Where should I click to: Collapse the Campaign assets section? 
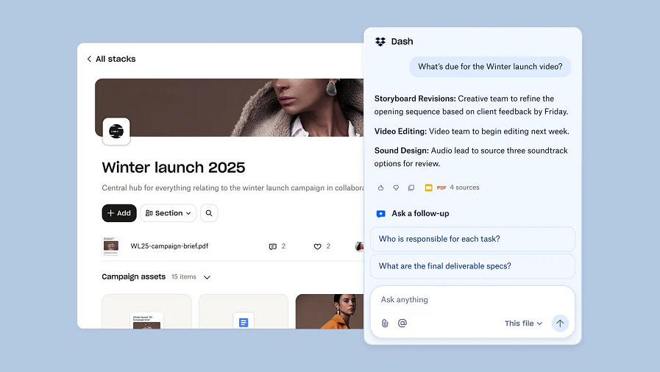(207, 277)
